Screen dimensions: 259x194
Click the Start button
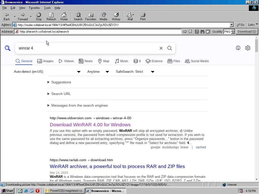[x=7, y=191]
